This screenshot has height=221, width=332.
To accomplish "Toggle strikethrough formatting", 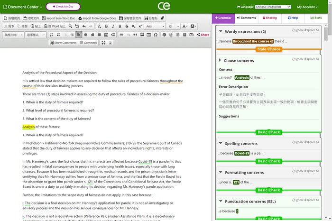I will (x=127, y=26).
